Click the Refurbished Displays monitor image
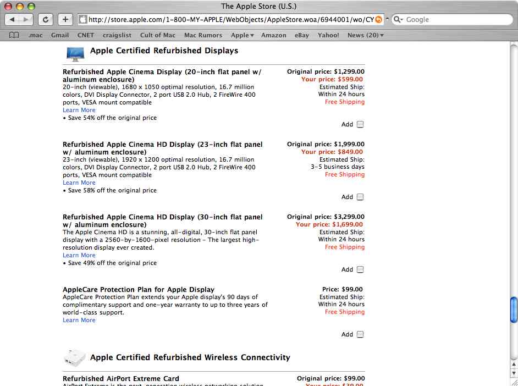 [x=75, y=54]
